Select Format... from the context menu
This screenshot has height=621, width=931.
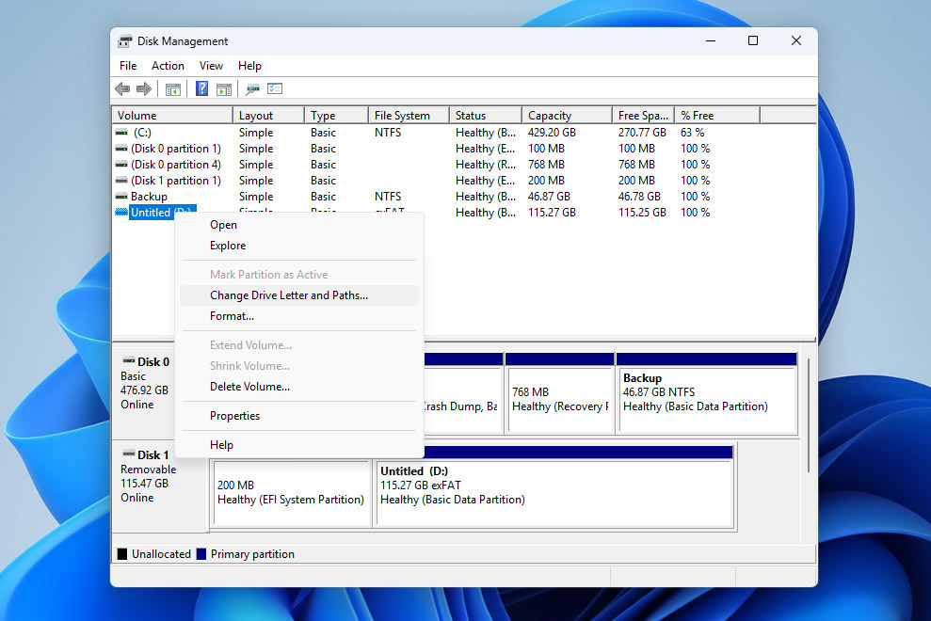[232, 316]
